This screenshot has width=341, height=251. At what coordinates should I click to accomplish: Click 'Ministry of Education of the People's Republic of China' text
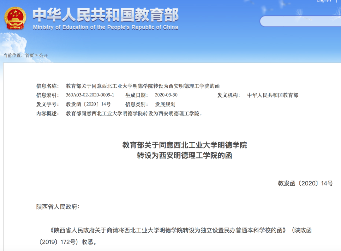click(106, 27)
